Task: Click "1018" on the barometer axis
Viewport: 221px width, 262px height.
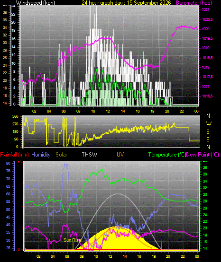Action: 205,67
